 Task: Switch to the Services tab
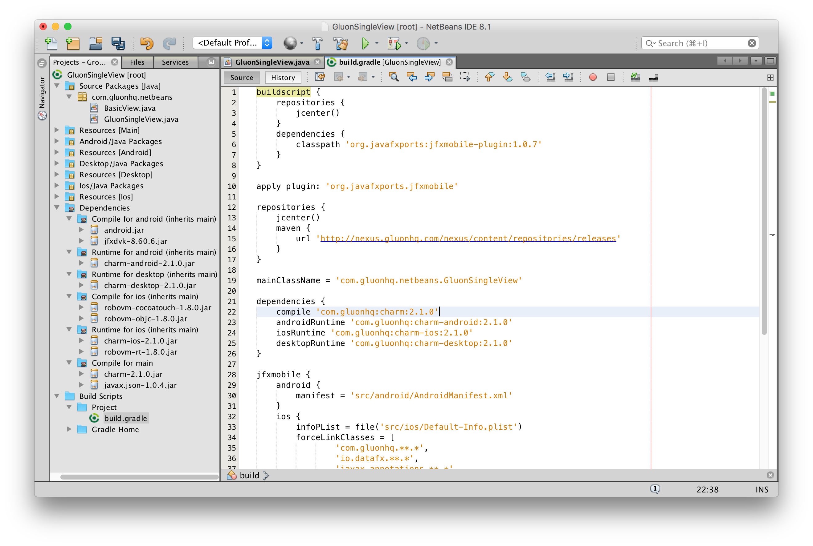click(x=175, y=62)
